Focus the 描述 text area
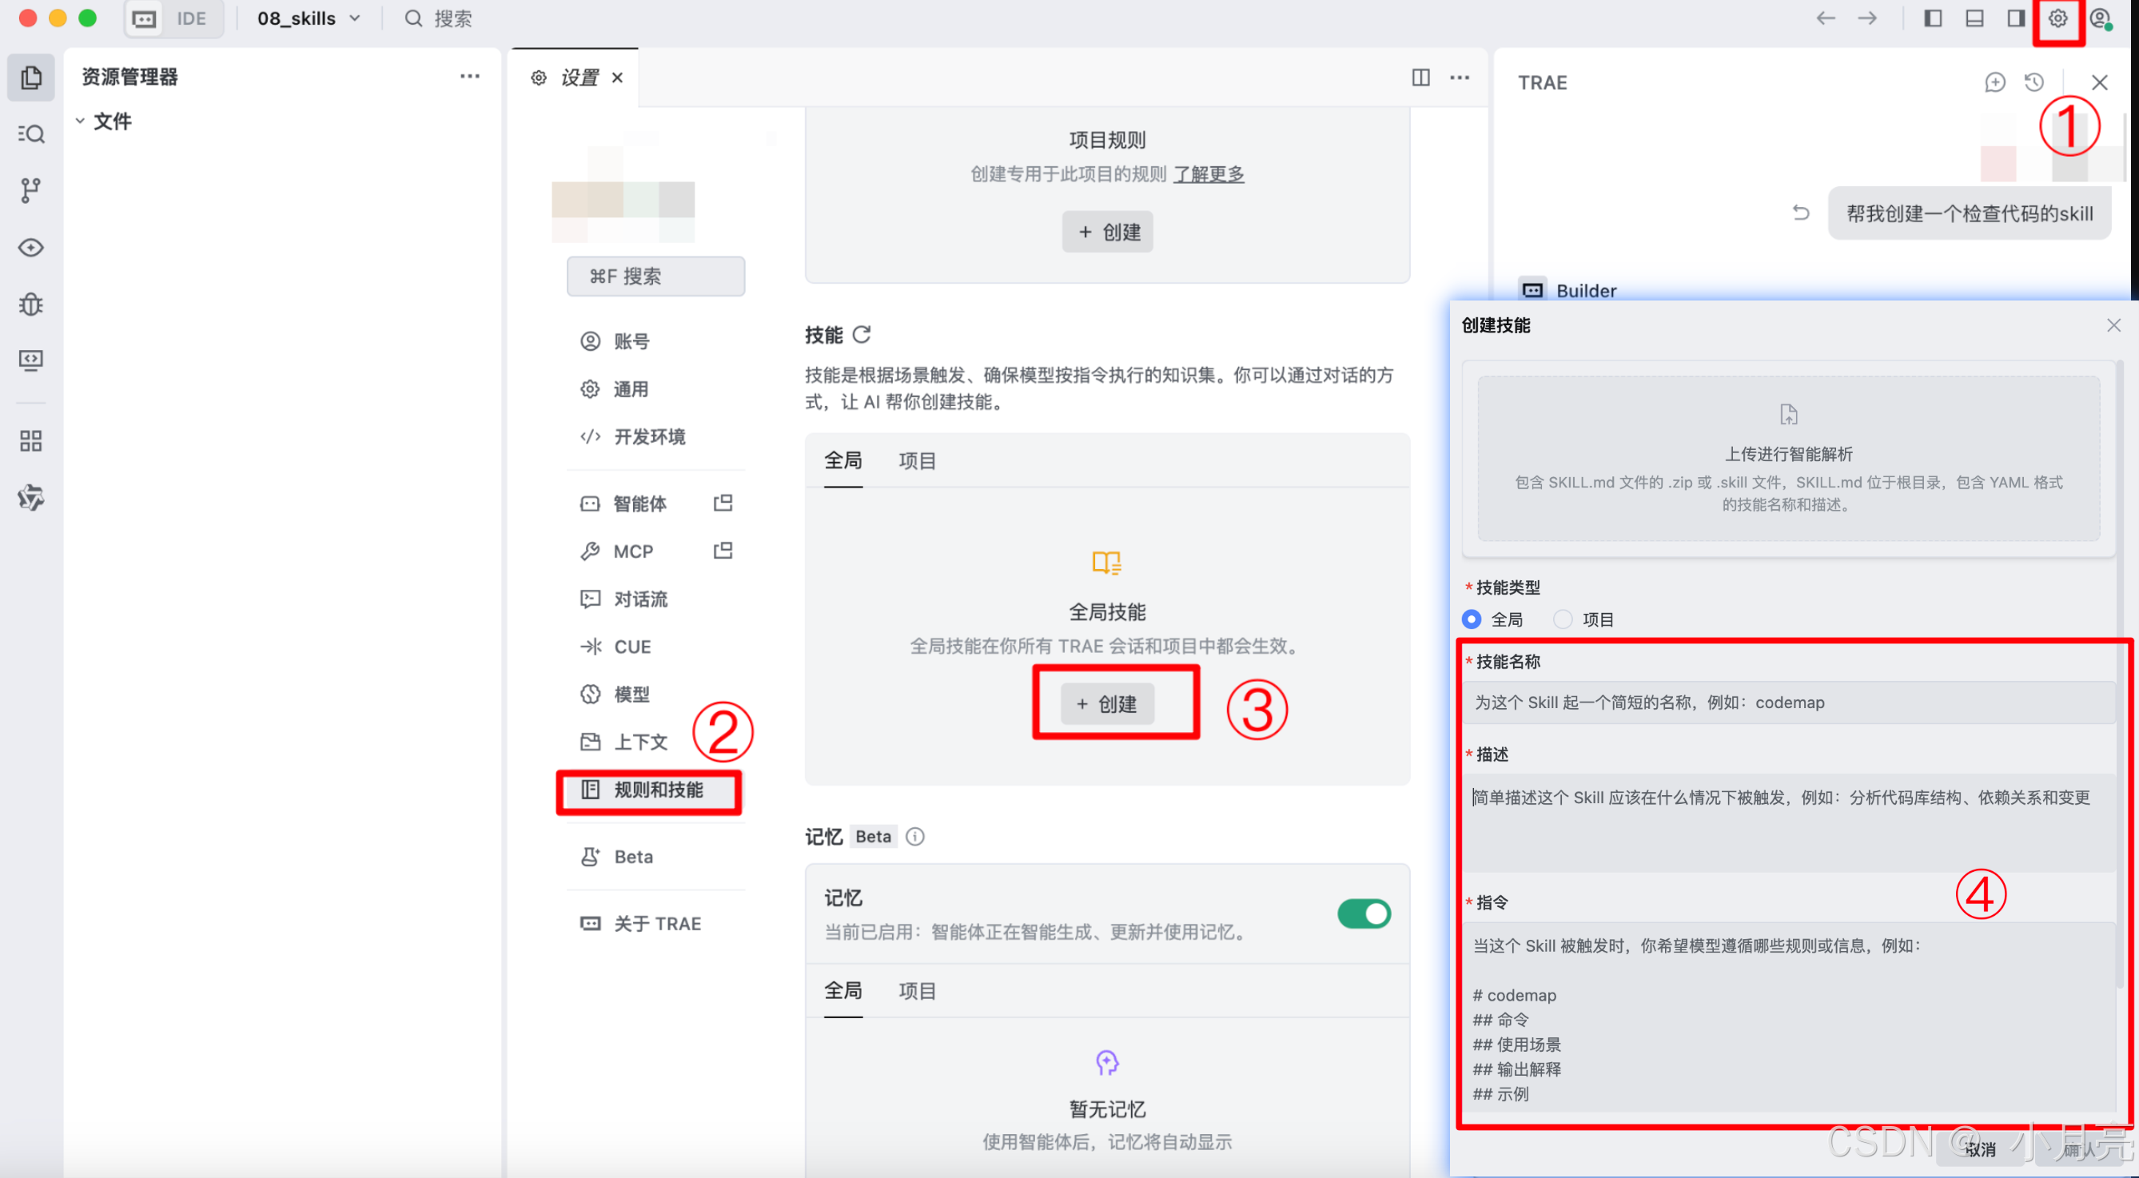 click(1789, 822)
